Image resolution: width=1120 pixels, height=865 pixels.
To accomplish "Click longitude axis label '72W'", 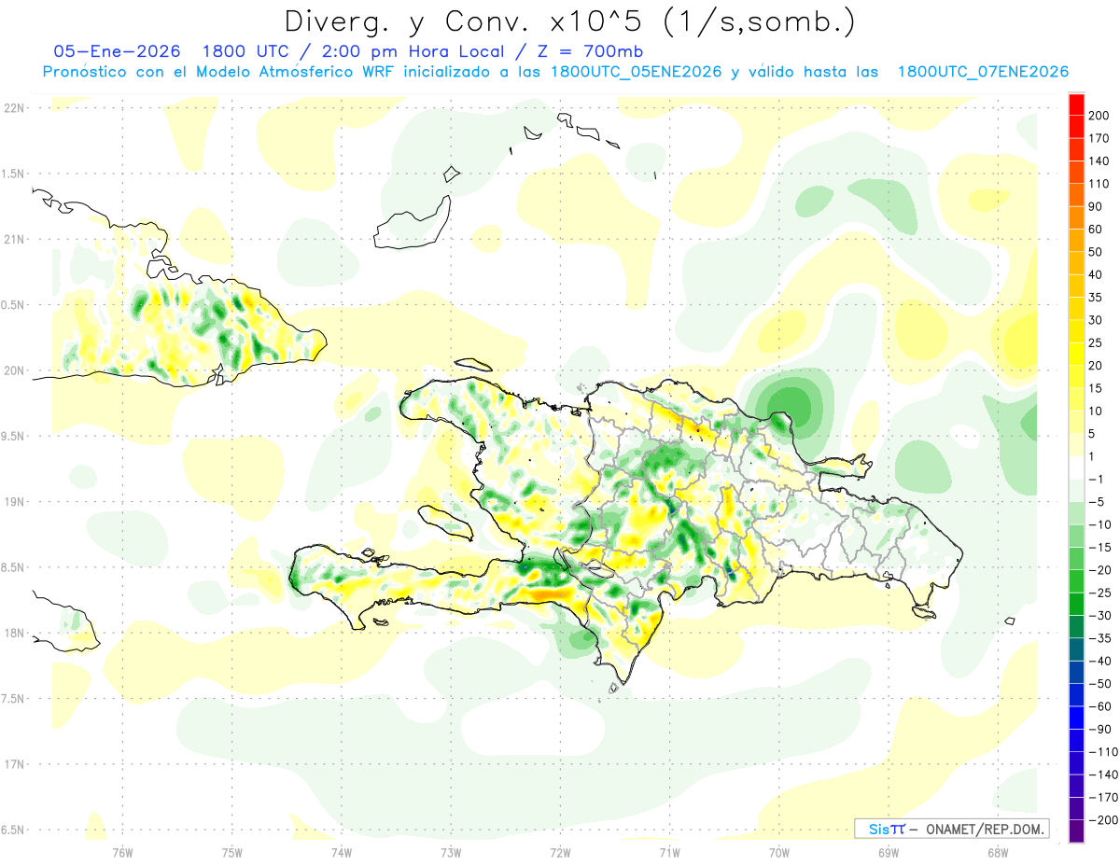I will click(x=560, y=852).
